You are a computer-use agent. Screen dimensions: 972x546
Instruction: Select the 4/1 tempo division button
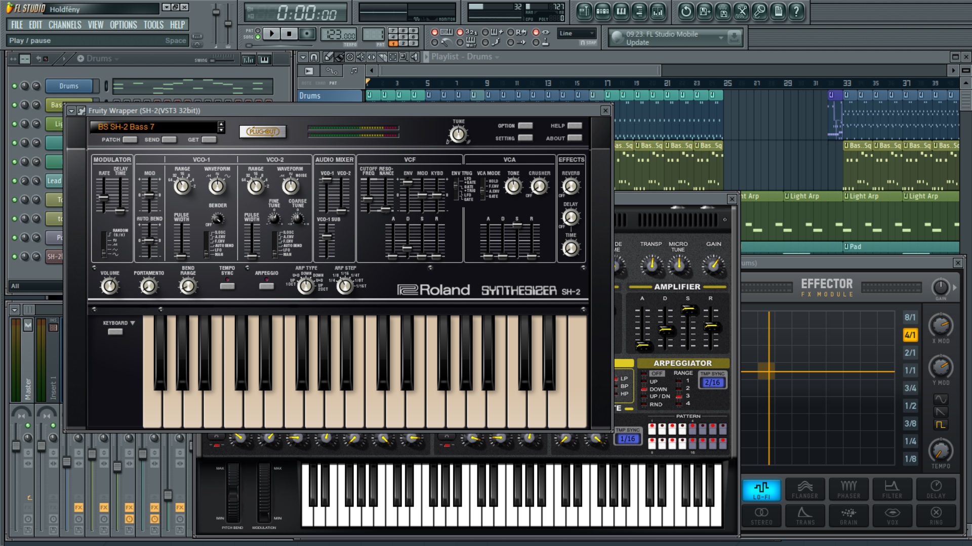[910, 335]
